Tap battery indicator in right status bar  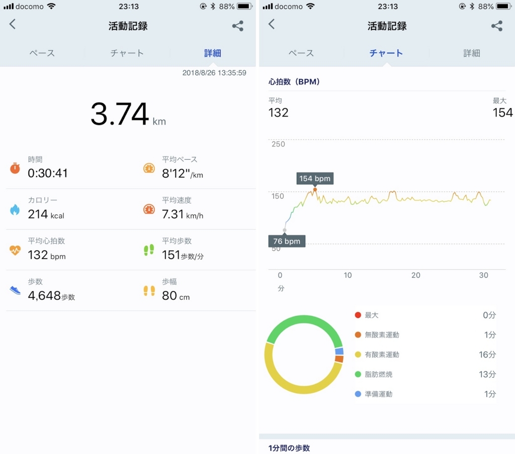pos(504,6)
